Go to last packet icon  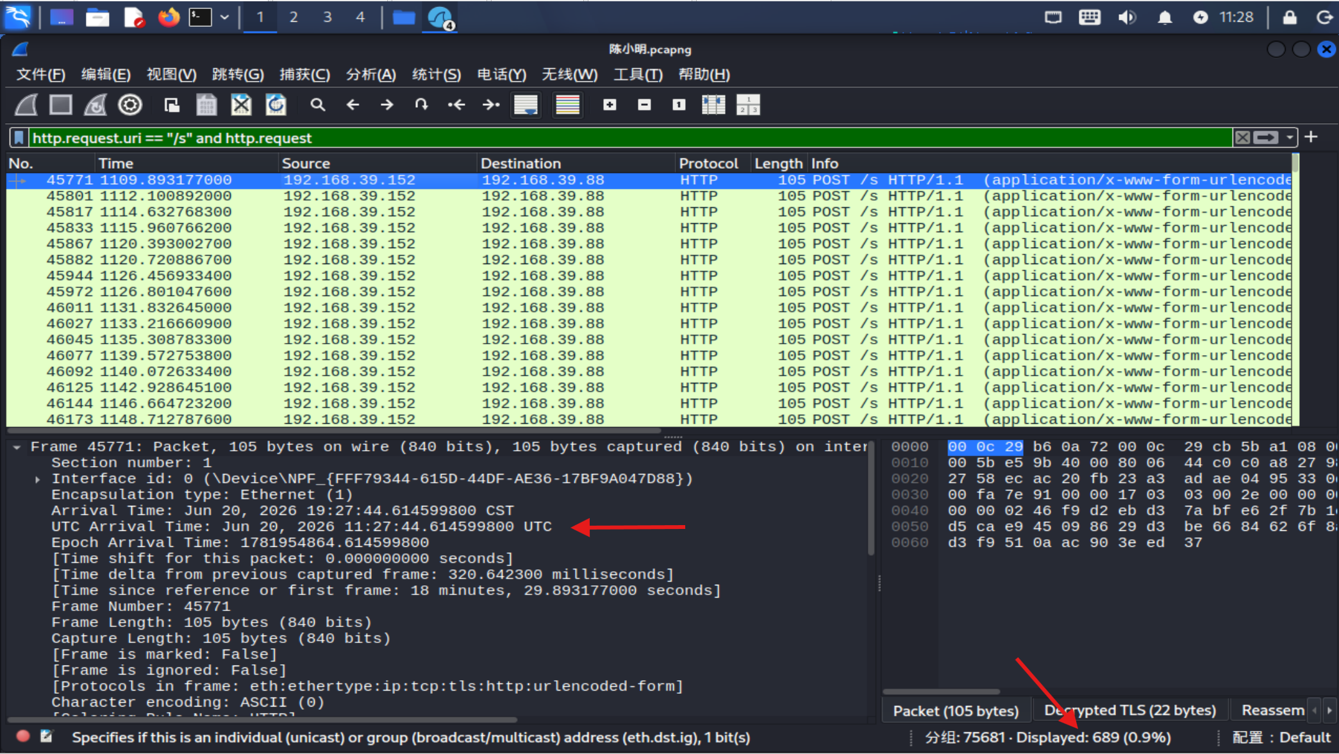coord(490,105)
